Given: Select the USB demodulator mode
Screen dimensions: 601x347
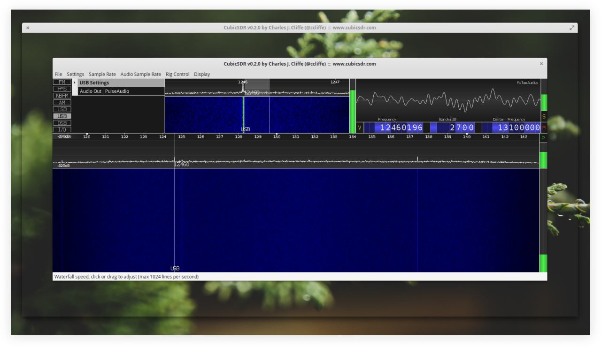Looking at the screenshot, I should click(x=62, y=116).
